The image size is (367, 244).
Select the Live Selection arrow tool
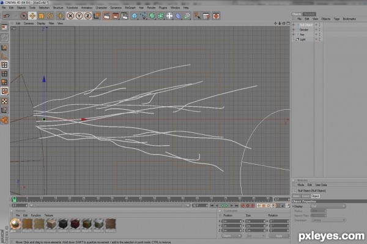pyautogui.click(x=23, y=16)
